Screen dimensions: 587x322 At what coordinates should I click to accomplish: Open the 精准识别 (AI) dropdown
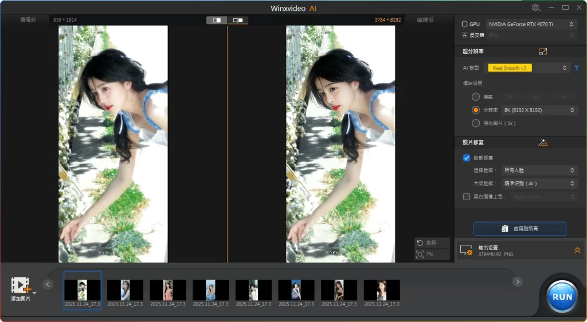click(x=539, y=184)
